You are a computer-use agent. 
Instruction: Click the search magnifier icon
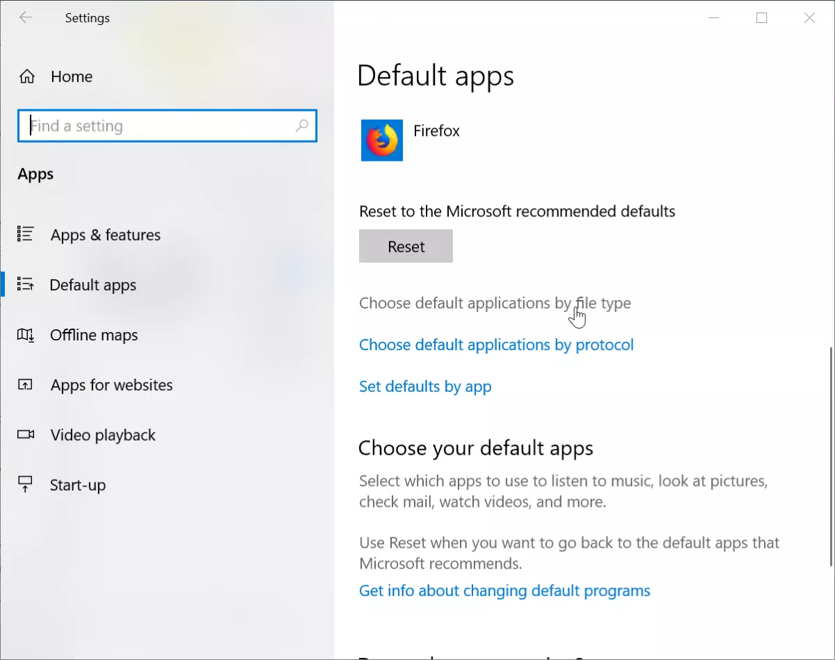[x=302, y=126]
